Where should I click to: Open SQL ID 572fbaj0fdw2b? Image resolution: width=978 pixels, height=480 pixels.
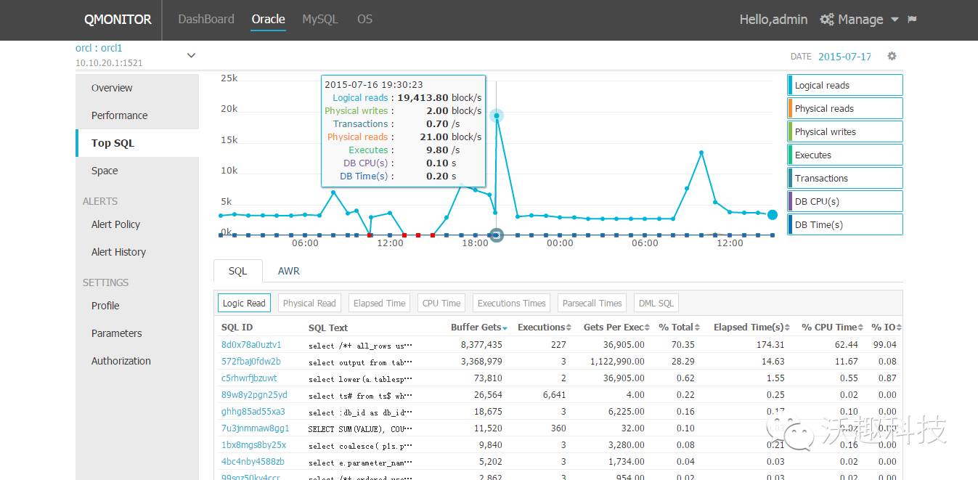251,362
